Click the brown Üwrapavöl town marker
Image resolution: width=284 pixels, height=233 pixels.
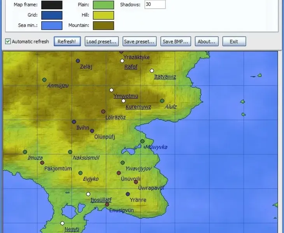(136, 182)
